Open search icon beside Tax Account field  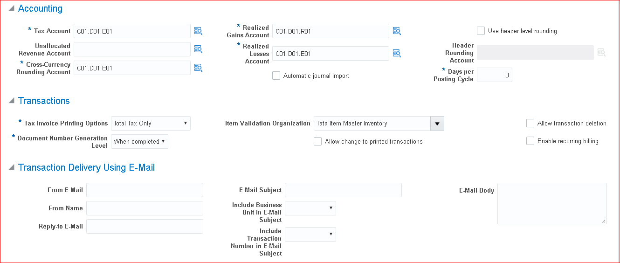(x=198, y=31)
